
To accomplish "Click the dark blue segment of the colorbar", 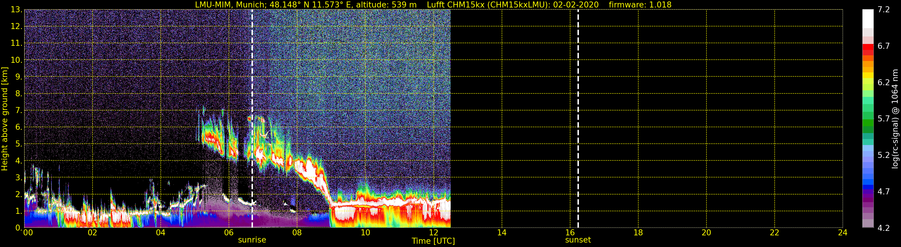I will [868, 187].
